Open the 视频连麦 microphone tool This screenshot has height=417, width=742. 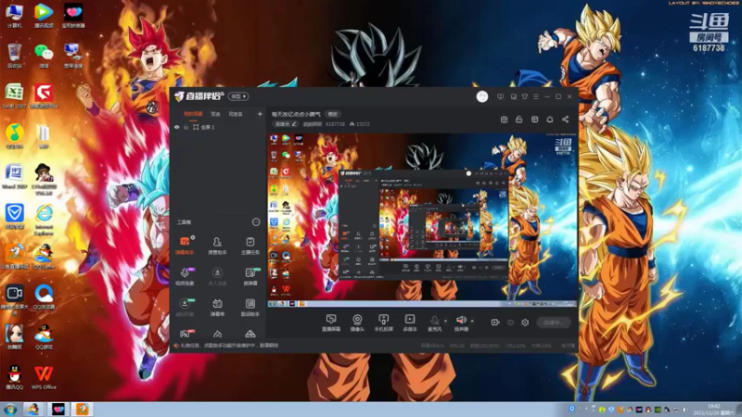tap(185, 276)
